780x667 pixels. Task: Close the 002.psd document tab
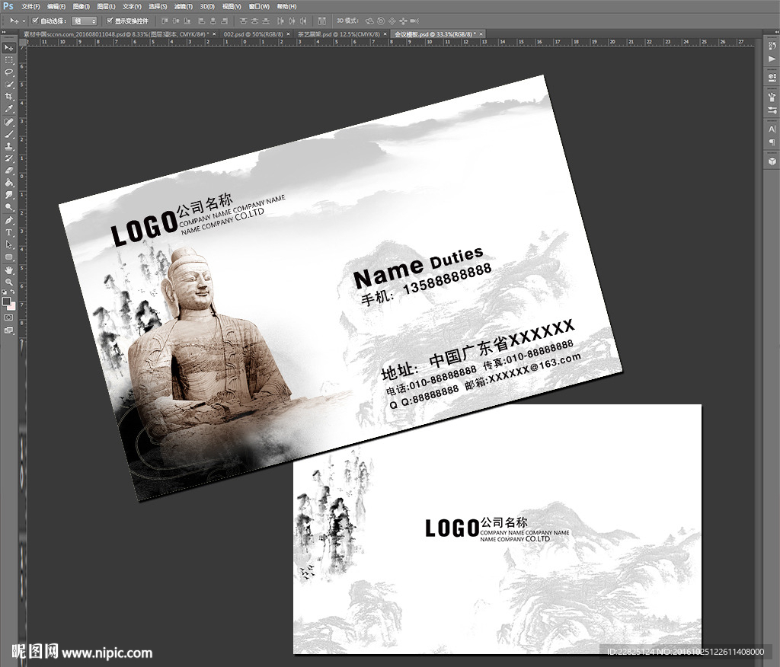tap(288, 34)
